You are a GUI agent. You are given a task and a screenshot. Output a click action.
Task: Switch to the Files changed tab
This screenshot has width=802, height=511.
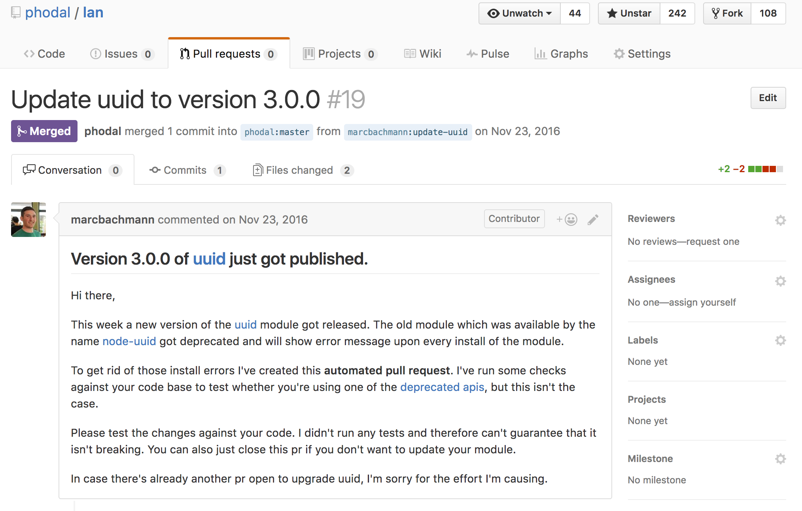pos(303,170)
